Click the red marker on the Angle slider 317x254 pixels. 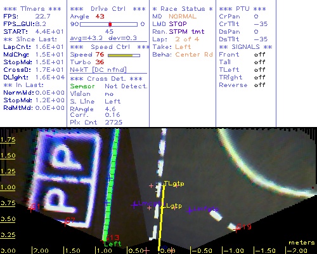110,24
